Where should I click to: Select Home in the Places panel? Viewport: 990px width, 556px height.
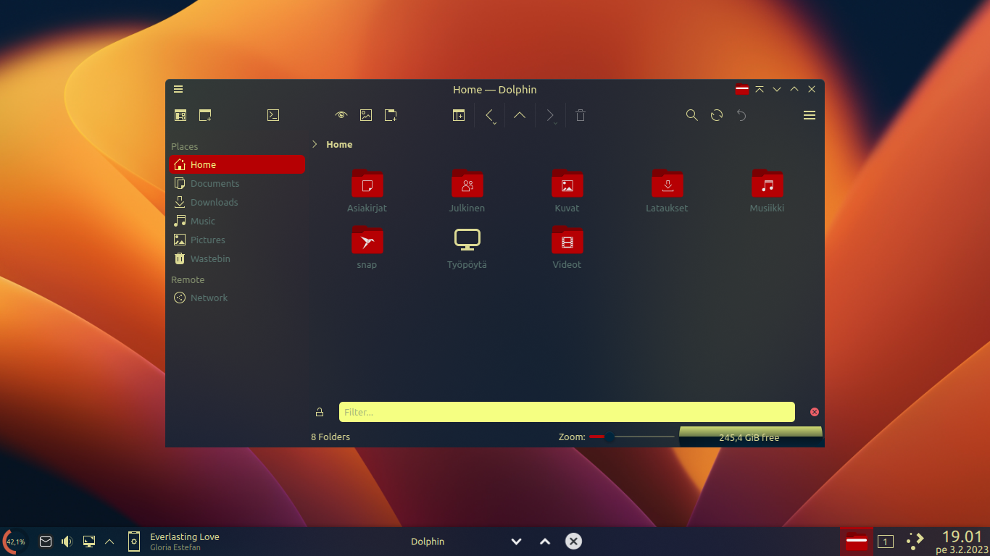237,164
